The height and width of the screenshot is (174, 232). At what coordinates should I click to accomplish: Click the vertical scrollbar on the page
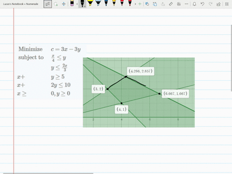coord(232,58)
